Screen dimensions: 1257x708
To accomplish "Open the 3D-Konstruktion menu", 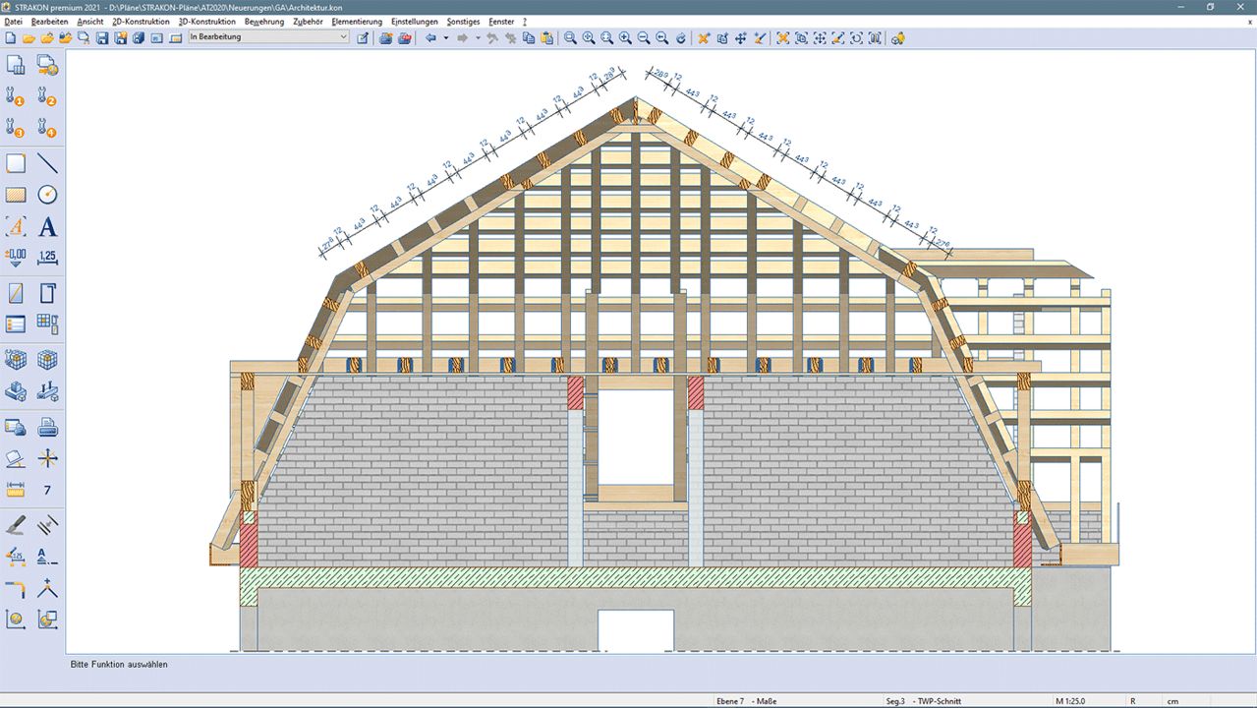I will click(206, 22).
